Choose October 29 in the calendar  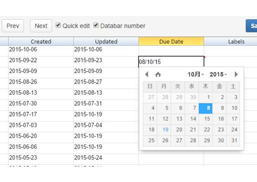206,140
